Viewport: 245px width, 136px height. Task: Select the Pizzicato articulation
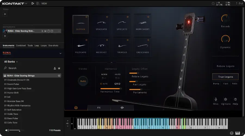81,47
